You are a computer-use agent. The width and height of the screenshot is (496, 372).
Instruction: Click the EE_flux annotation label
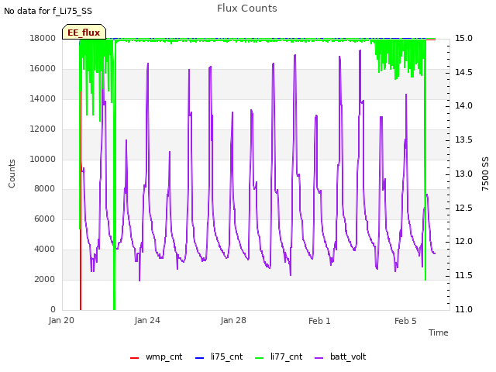(x=84, y=33)
